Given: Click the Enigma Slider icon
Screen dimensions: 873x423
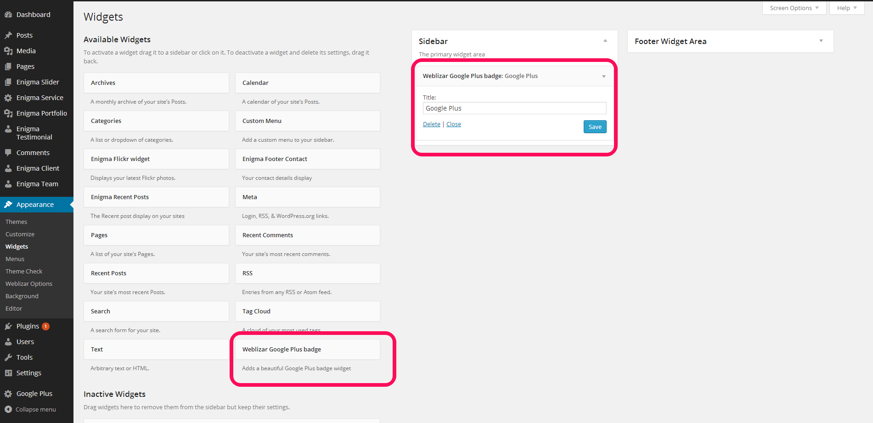Looking at the screenshot, I should tap(8, 82).
